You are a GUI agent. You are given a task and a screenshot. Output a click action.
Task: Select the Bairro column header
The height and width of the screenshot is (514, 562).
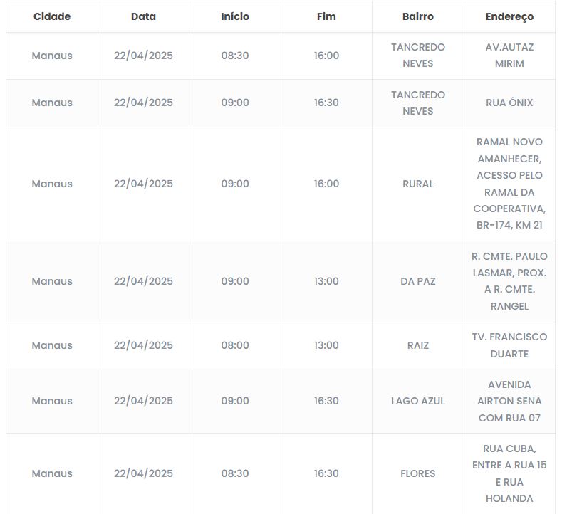coord(417,16)
